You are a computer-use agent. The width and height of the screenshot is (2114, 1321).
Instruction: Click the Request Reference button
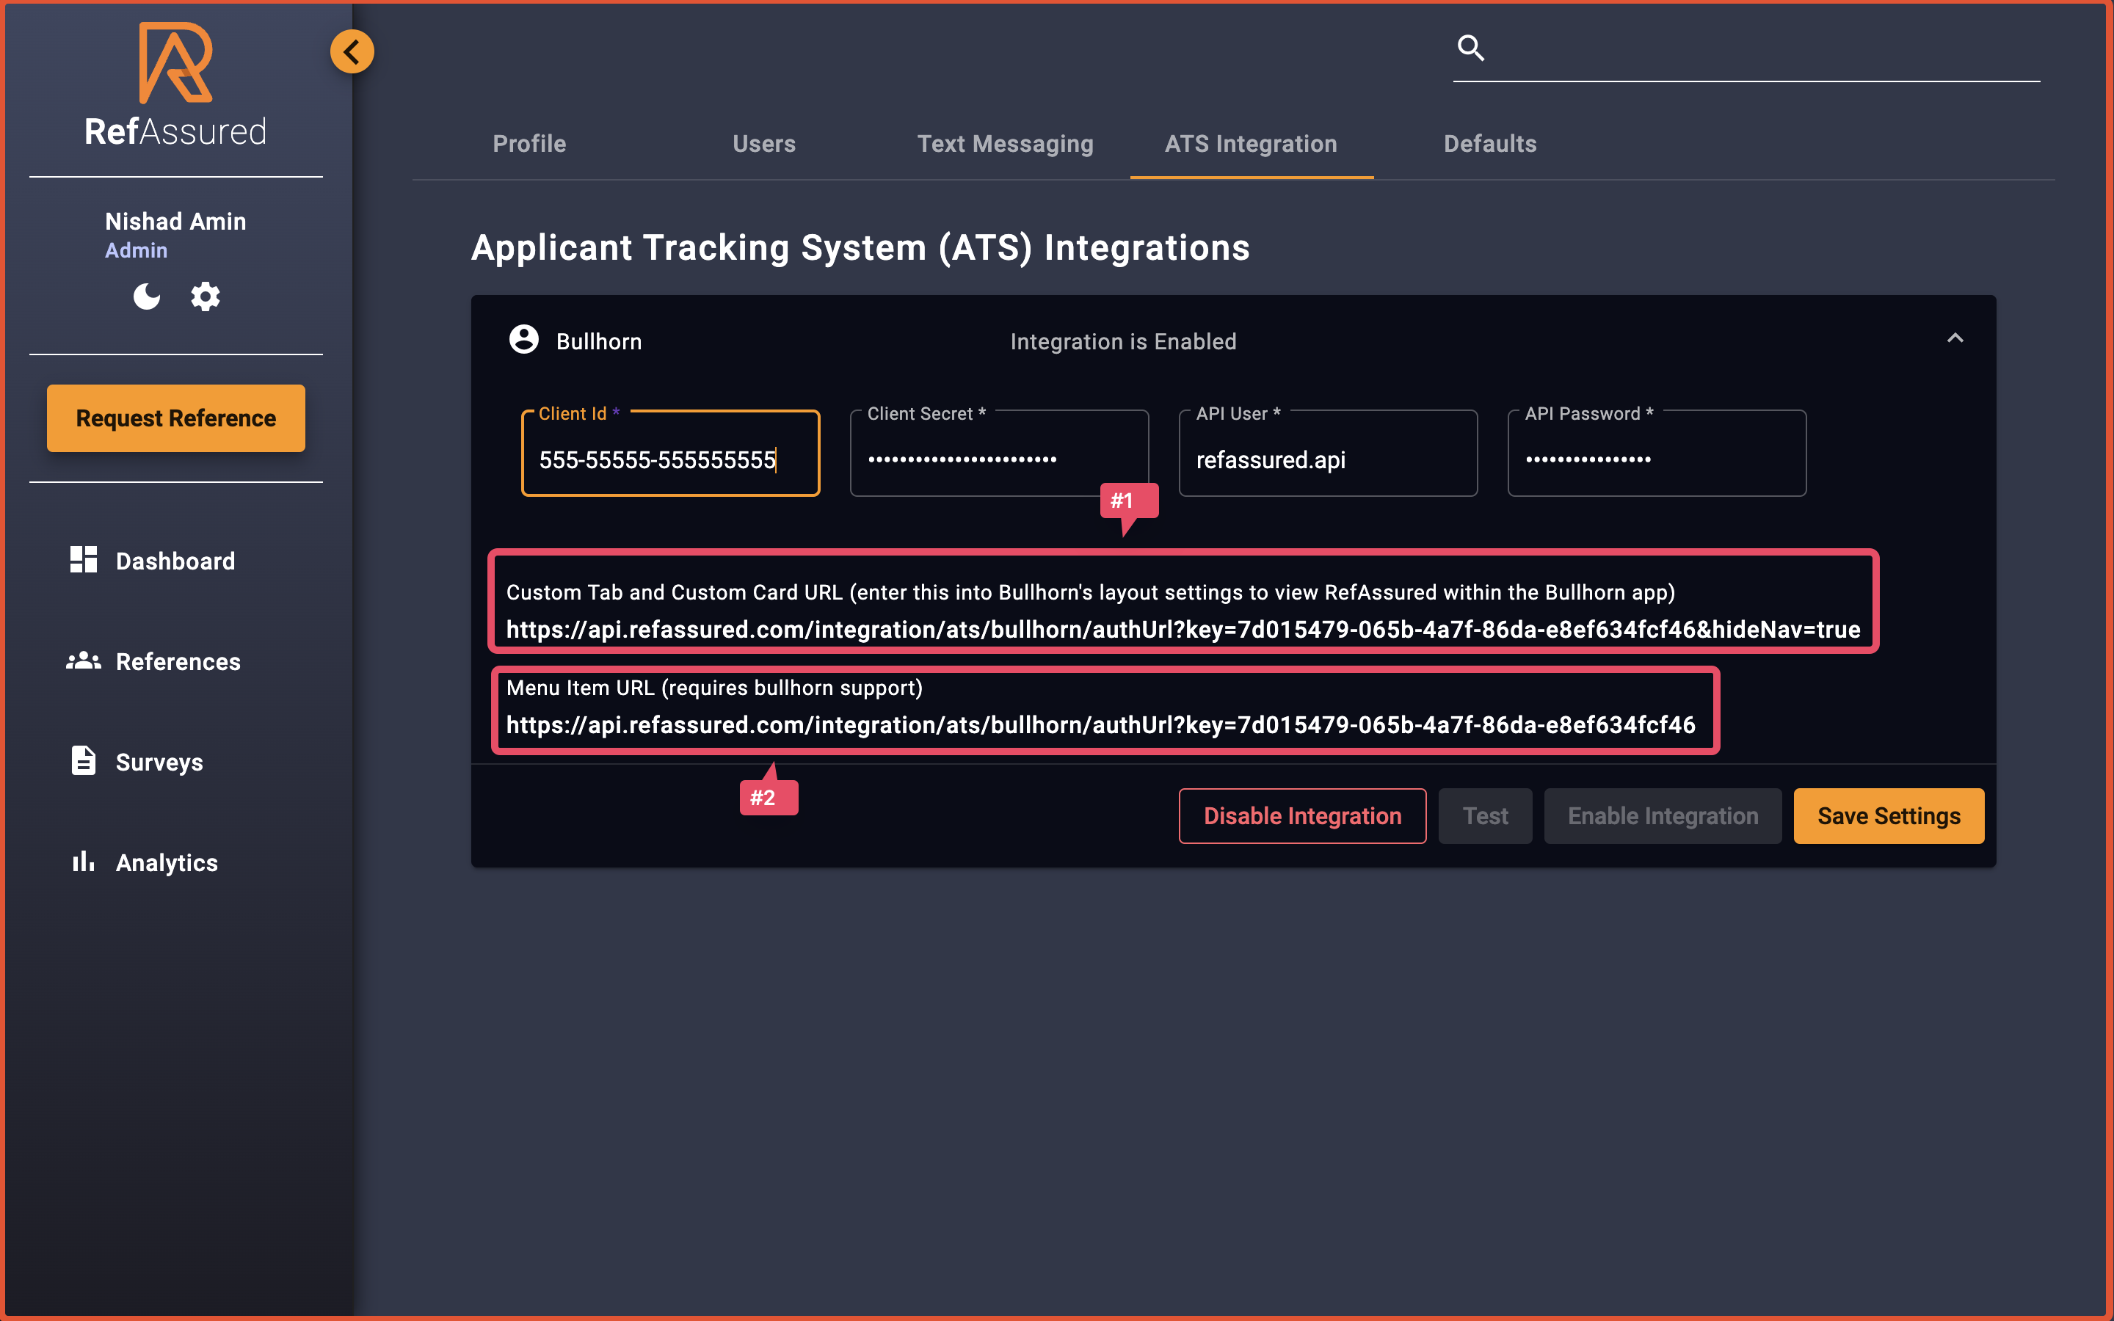pyautogui.click(x=175, y=418)
